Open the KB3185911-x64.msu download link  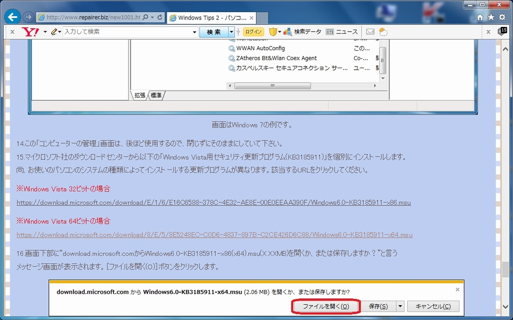point(214,235)
